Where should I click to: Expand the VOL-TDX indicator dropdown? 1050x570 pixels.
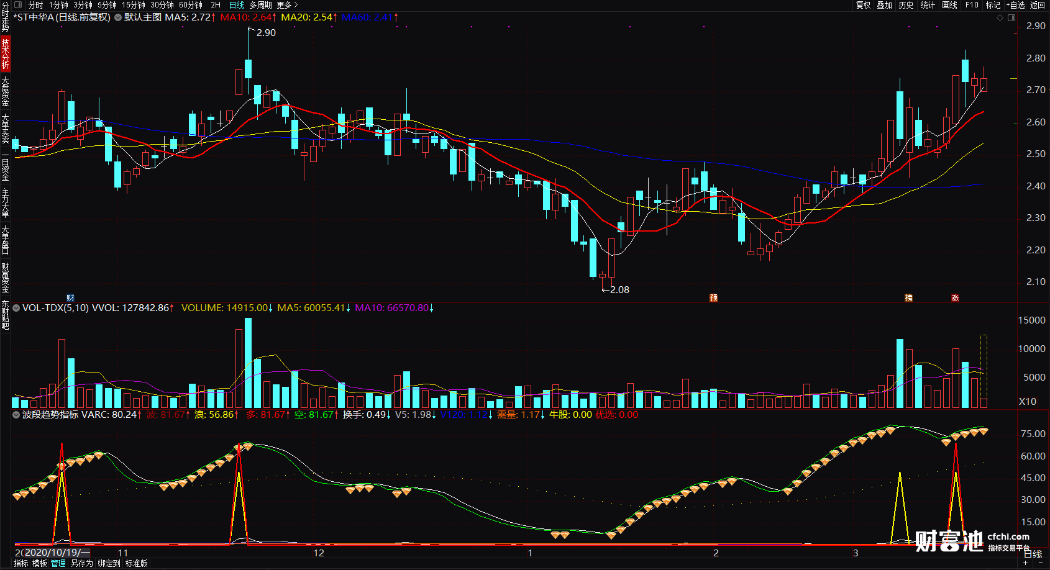16,308
